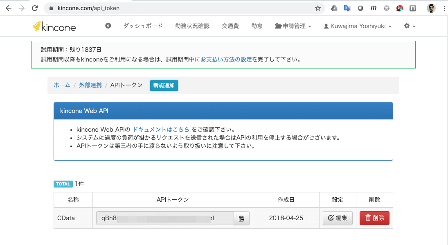Go back to the previous page
The height and width of the screenshot is (245, 448).
point(9,8)
